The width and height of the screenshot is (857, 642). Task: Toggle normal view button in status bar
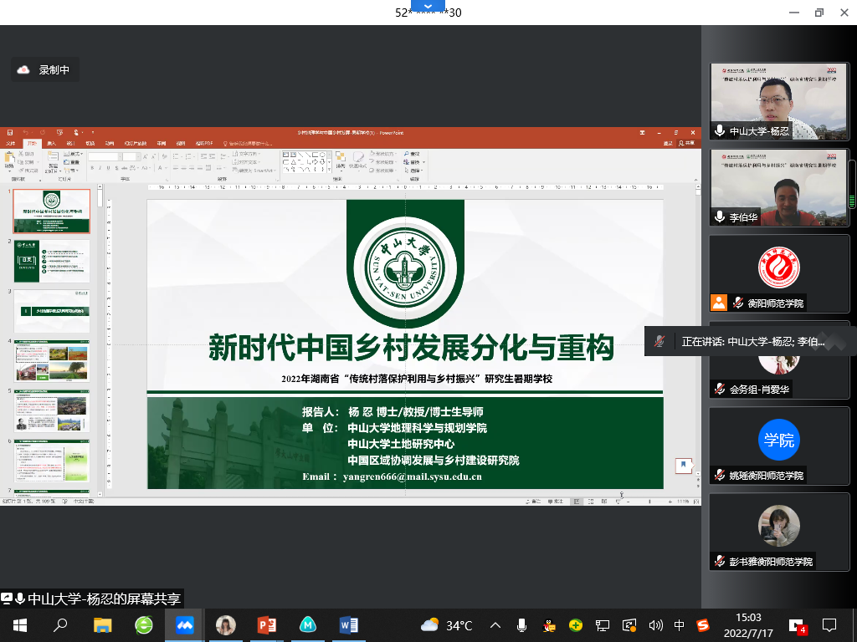pos(577,502)
